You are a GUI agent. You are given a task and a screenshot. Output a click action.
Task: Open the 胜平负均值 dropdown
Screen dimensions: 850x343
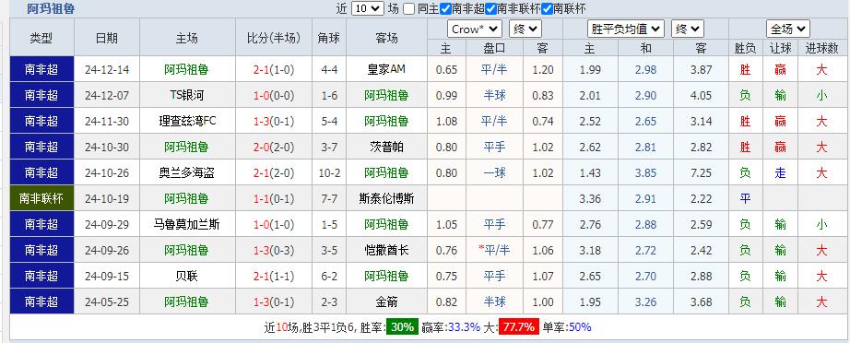coord(626,30)
